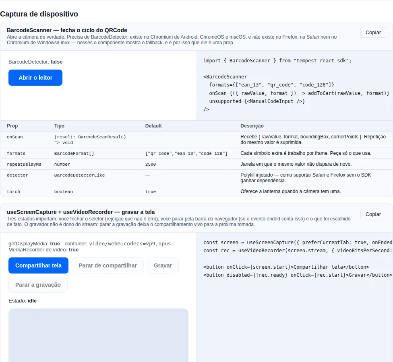Click the const rec = useVideoRecorder code line

coord(297,250)
